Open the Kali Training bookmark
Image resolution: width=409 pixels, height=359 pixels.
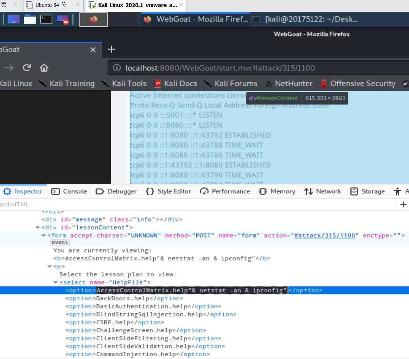click(67, 83)
